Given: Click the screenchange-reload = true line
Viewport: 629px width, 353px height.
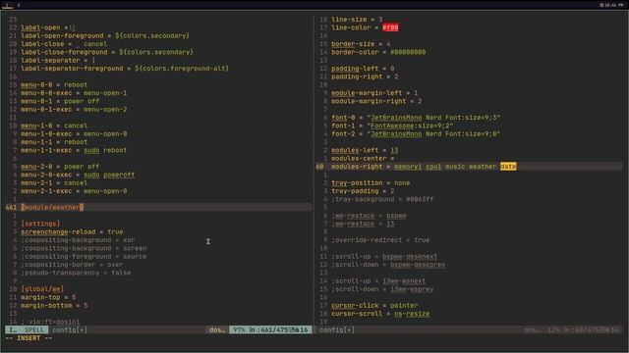Looking at the screenshot, I should click(72, 231).
